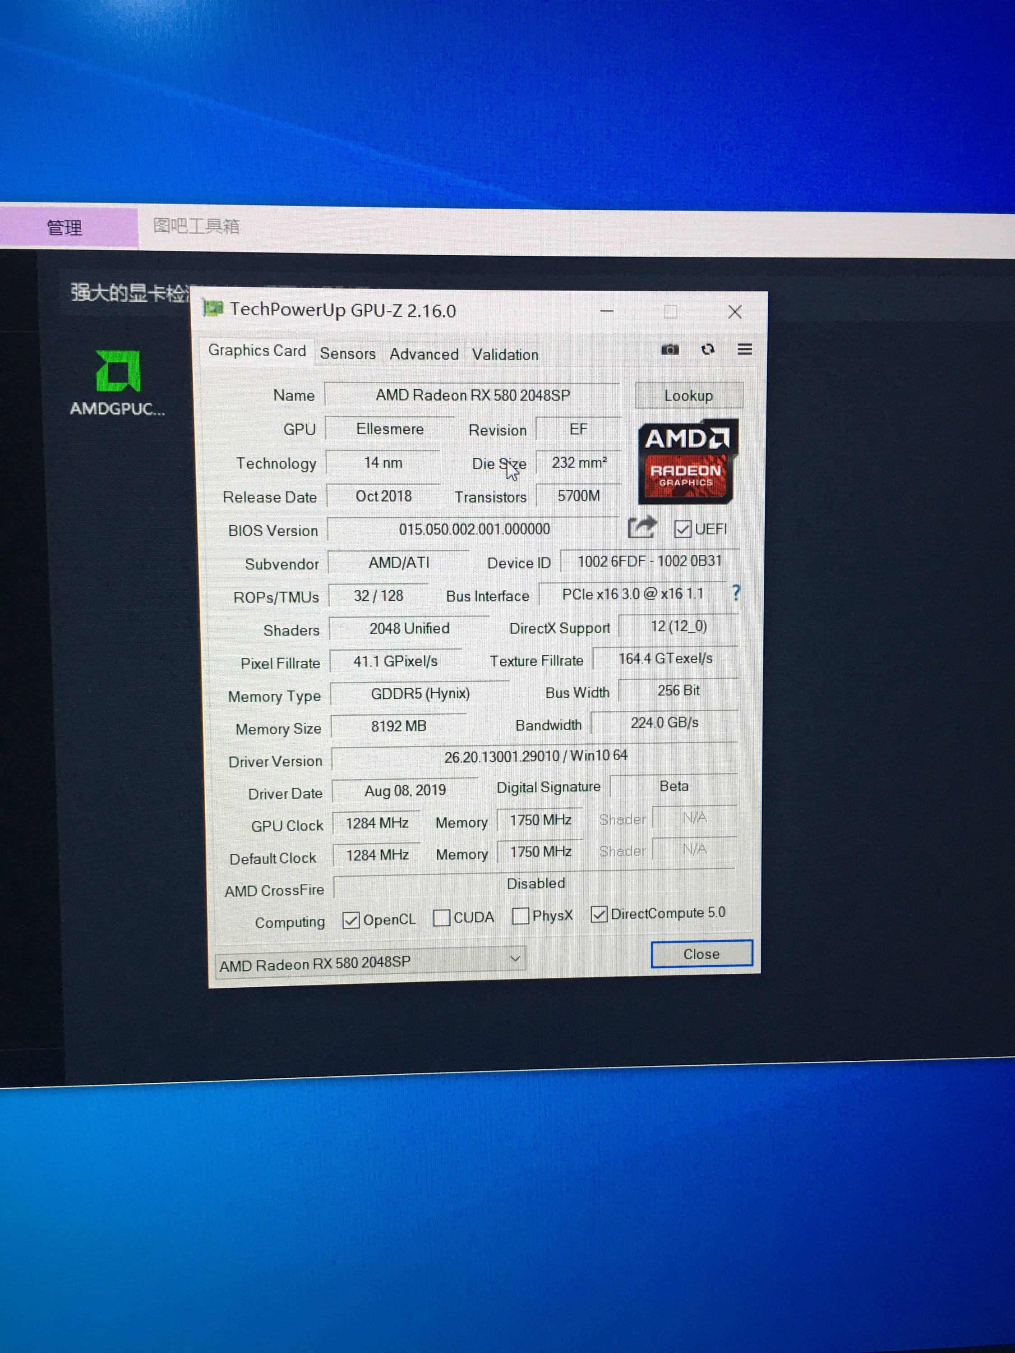Open the Validation tab

(x=505, y=355)
